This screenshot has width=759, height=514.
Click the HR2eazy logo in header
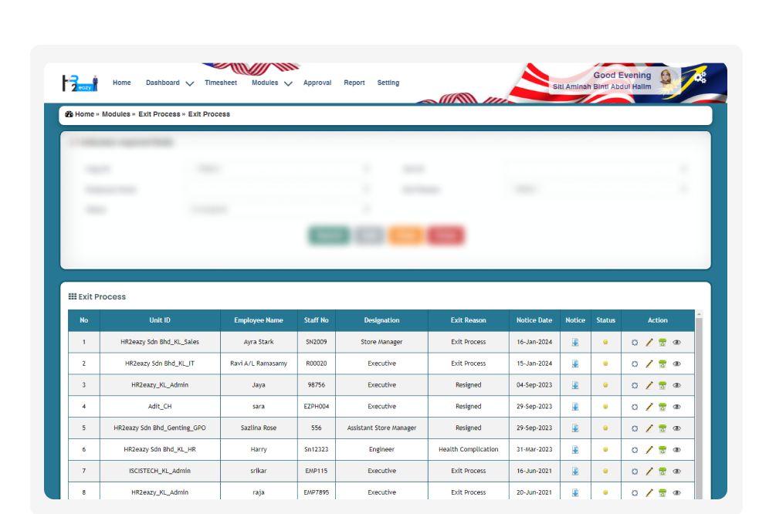(80, 83)
